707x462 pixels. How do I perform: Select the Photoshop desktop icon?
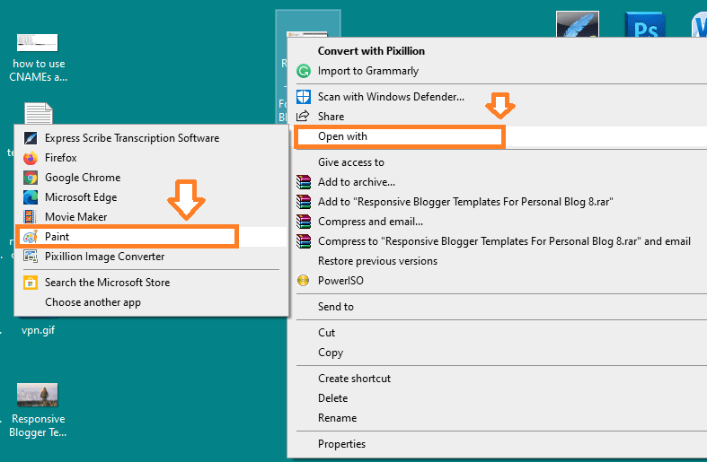[645, 25]
